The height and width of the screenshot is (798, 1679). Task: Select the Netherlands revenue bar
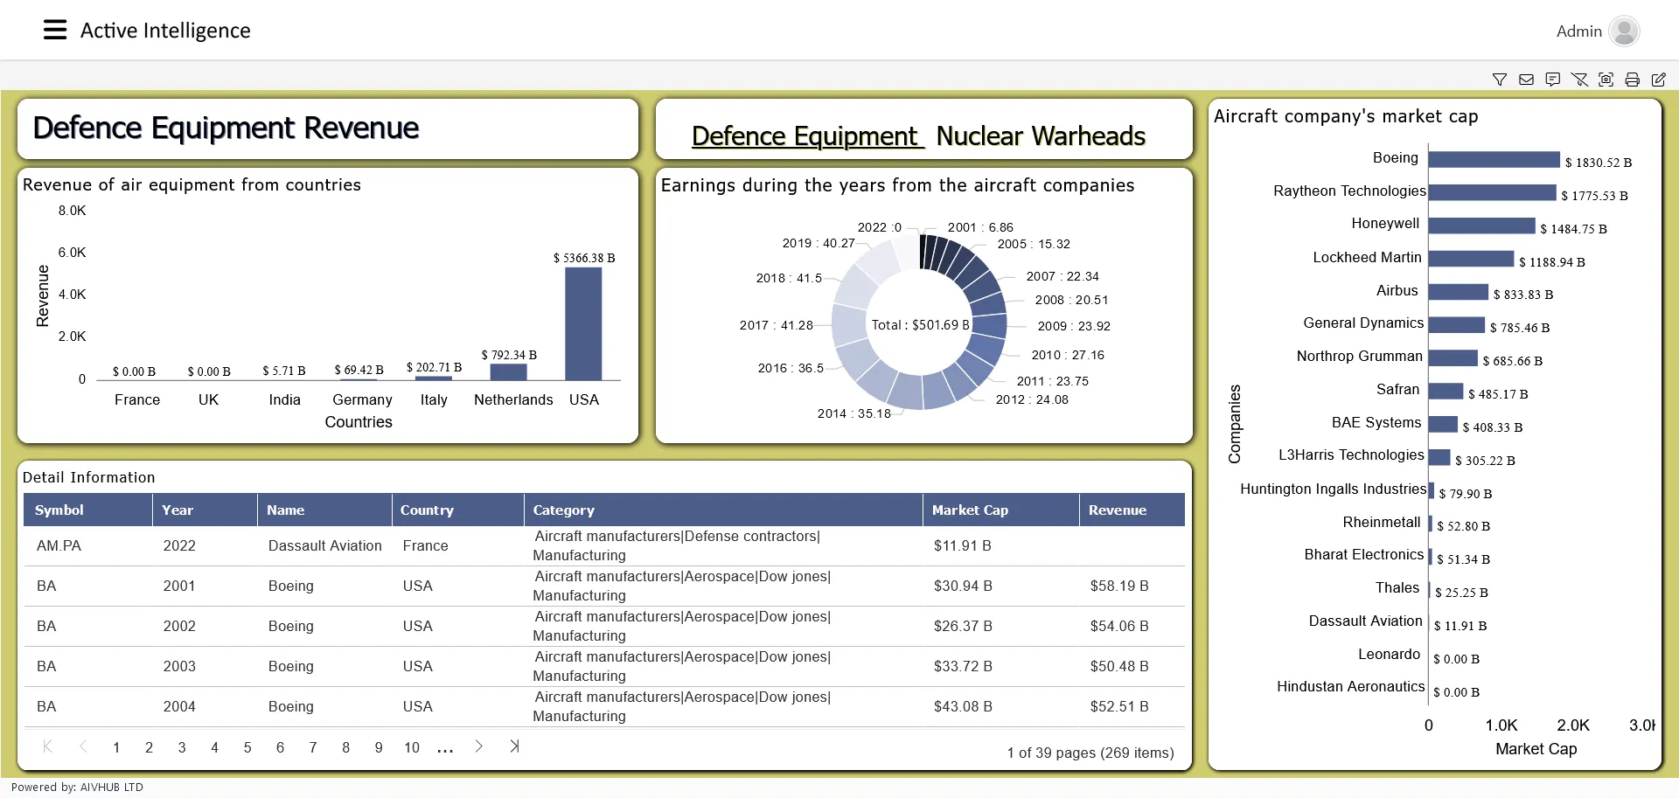(x=508, y=371)
